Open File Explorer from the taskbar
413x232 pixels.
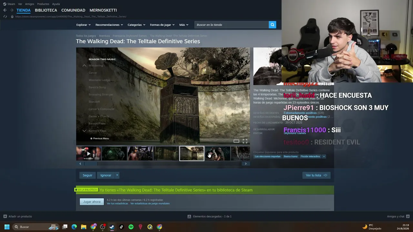coord(84,227)
